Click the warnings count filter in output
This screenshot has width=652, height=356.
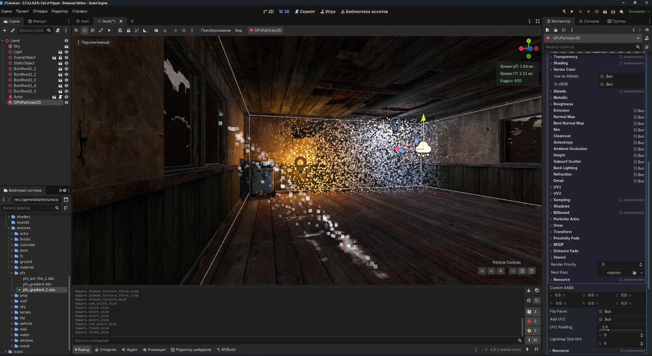[532, 331]
